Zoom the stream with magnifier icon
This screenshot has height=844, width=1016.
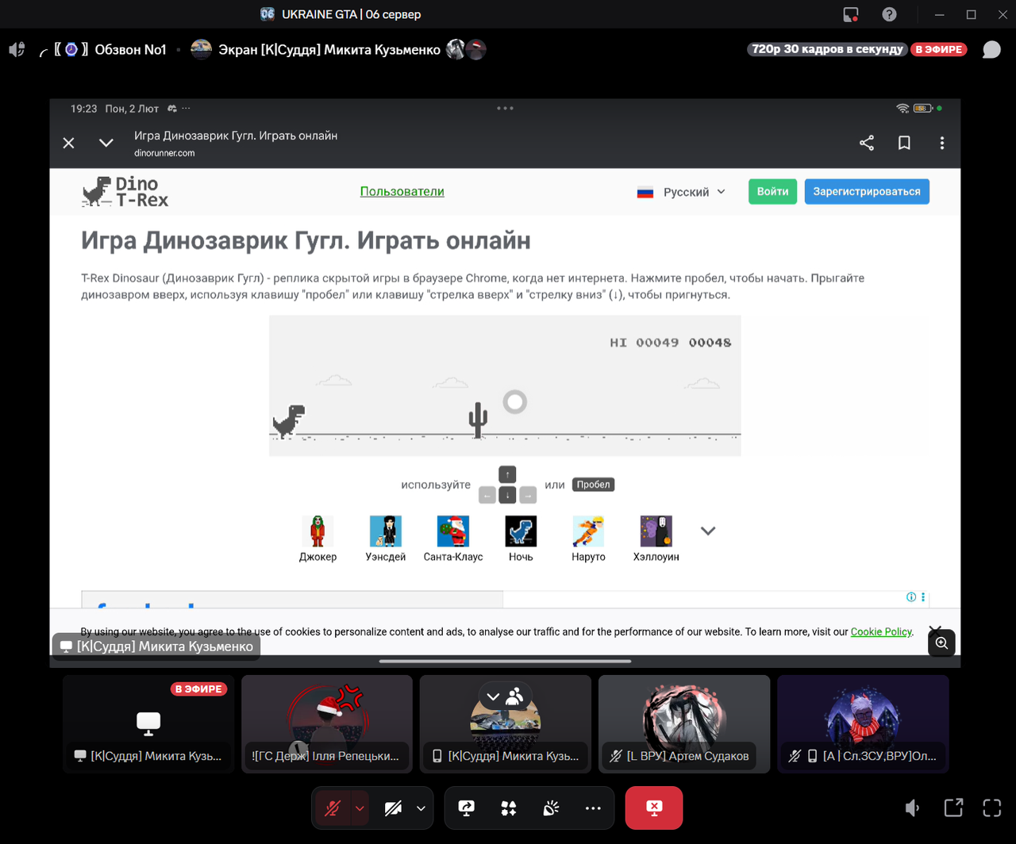click(x=941, y=643)
